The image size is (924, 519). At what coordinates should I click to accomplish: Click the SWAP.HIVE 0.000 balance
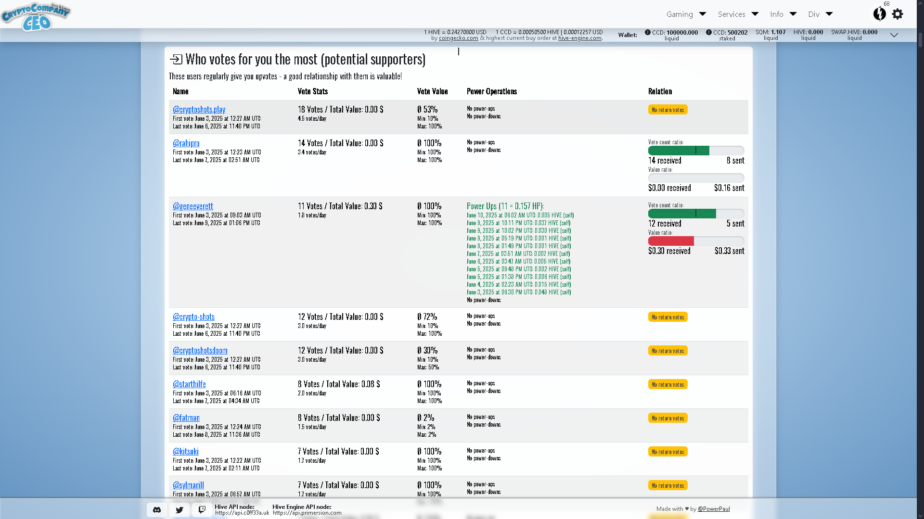tap(854, 35)
